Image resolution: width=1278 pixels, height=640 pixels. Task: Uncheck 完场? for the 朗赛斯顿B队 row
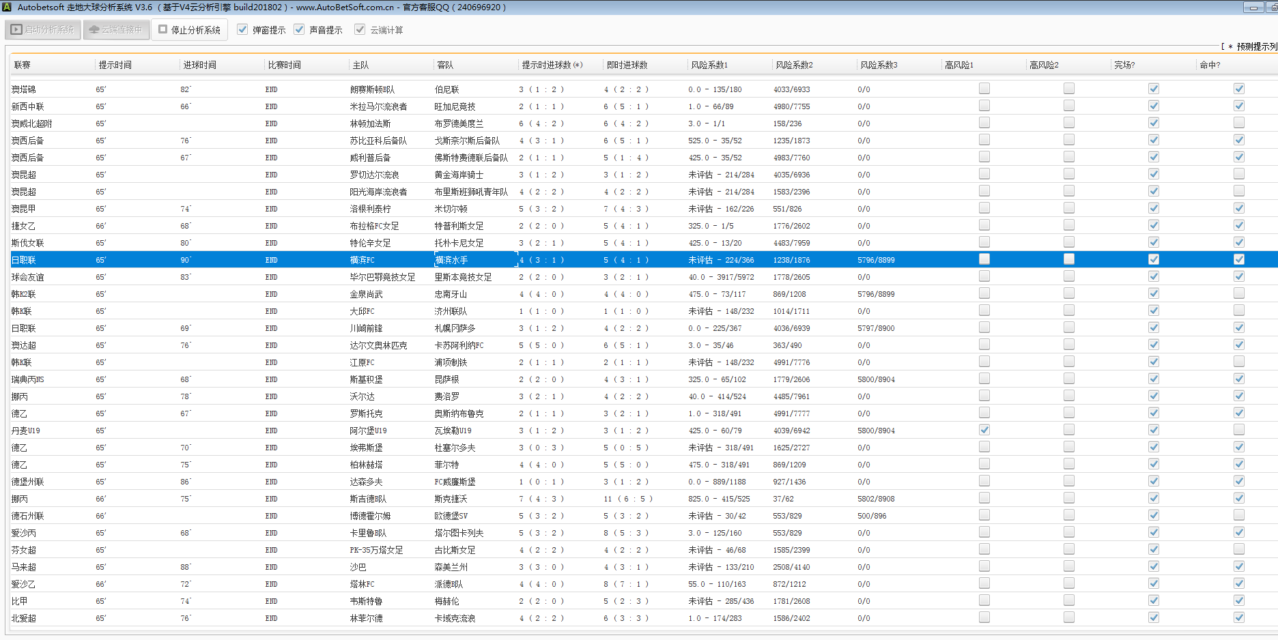point(1153,89)
